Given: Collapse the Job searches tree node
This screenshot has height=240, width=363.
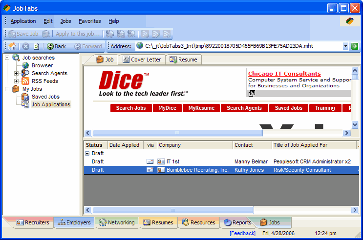Looking at the screenshot, I should [7, 58].
